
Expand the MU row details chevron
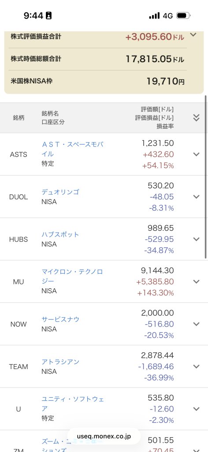click(x=196, y=281)
